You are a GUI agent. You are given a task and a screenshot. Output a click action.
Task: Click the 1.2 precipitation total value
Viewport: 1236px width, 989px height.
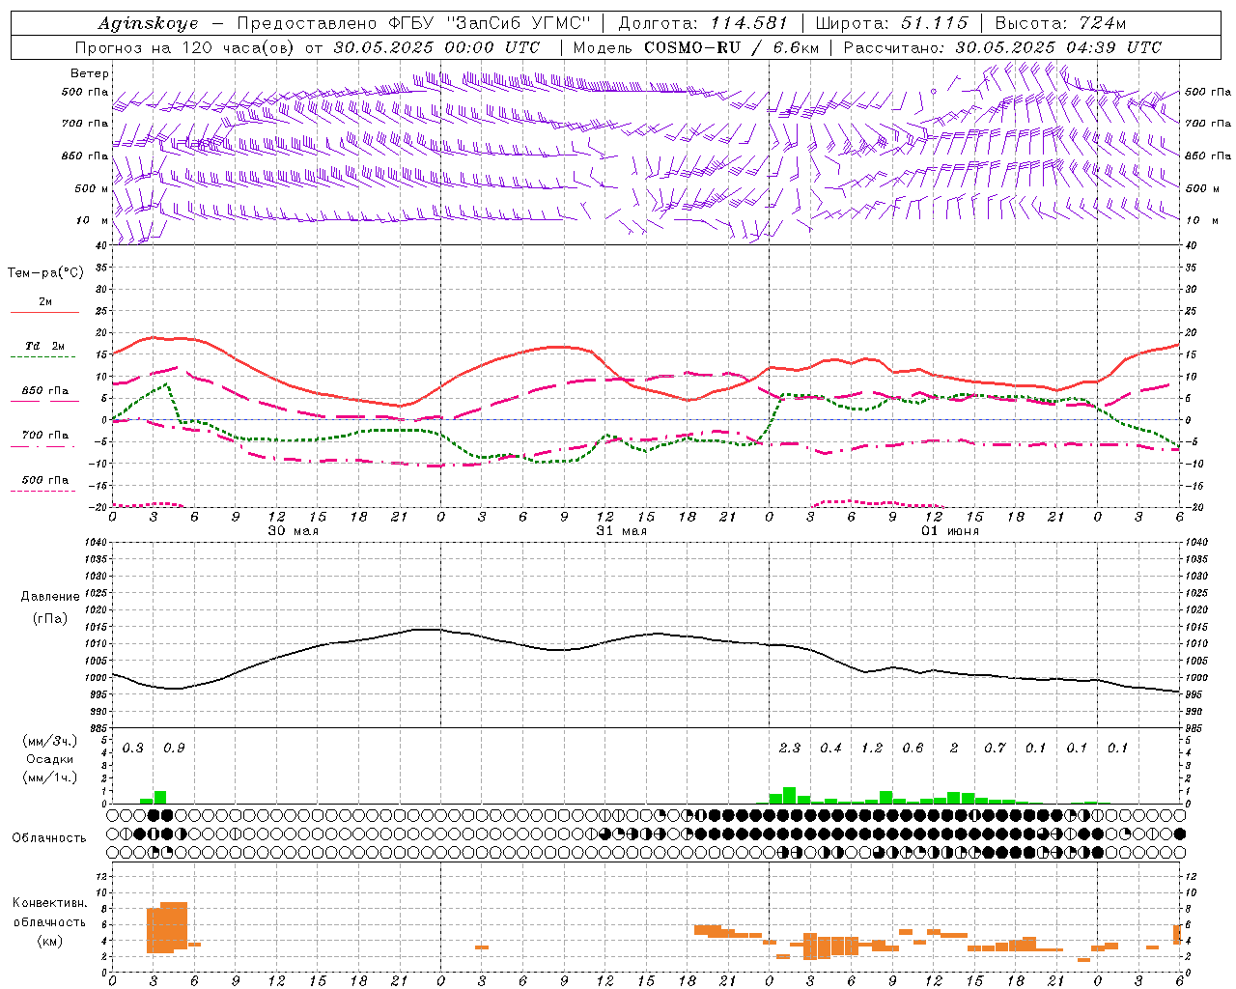point(871,749)
